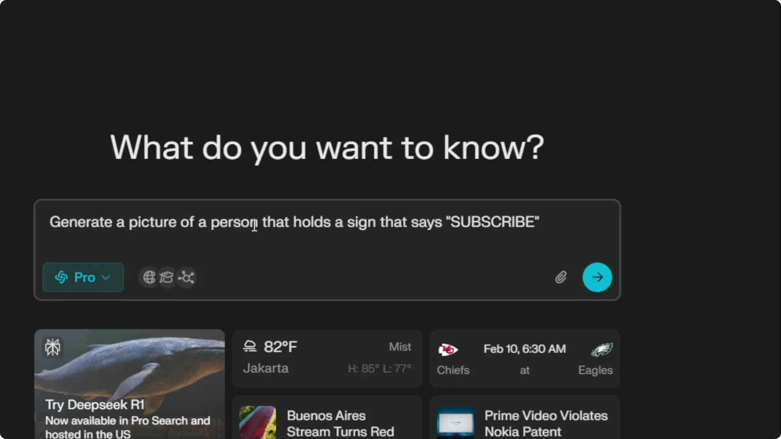781x439 pixels.
Task: Click the cyan submit arrow button
Action: pyautogui.click(x=597, y=277)
